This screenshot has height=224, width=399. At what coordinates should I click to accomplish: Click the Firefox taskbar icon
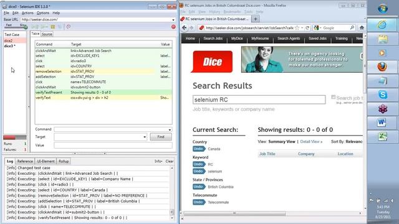pyautogui.click(x=382, y=67)
